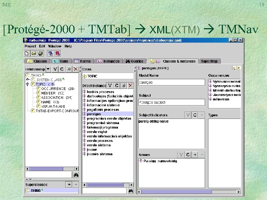Open the Help menu
This screenshot has width=267, height=200.
[x=68, y=46]
